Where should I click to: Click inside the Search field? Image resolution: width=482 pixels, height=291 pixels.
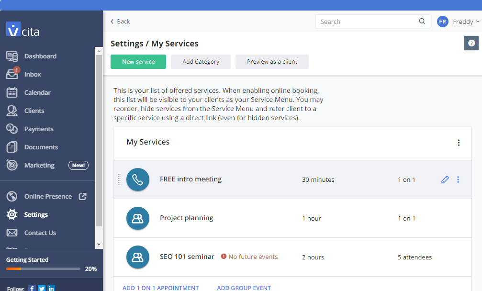369,21
